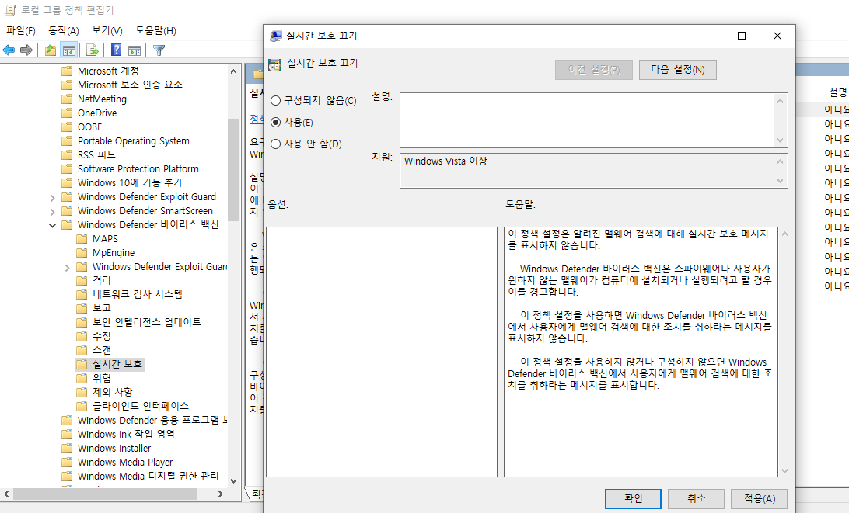Open the 파일(F) menu

point(20,31)
